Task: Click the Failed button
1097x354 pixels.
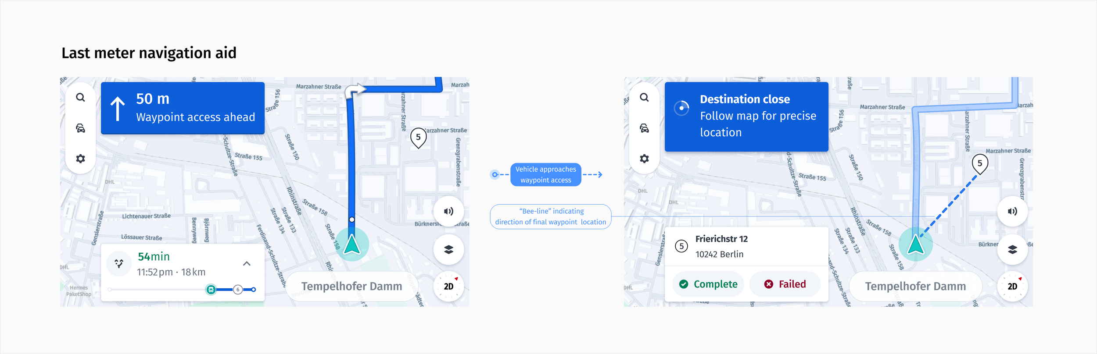Action: (x=785, y=284)
